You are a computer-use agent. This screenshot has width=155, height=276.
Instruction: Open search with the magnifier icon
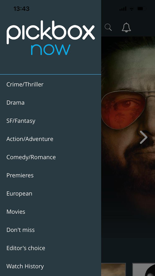click(x=108, y=27)
